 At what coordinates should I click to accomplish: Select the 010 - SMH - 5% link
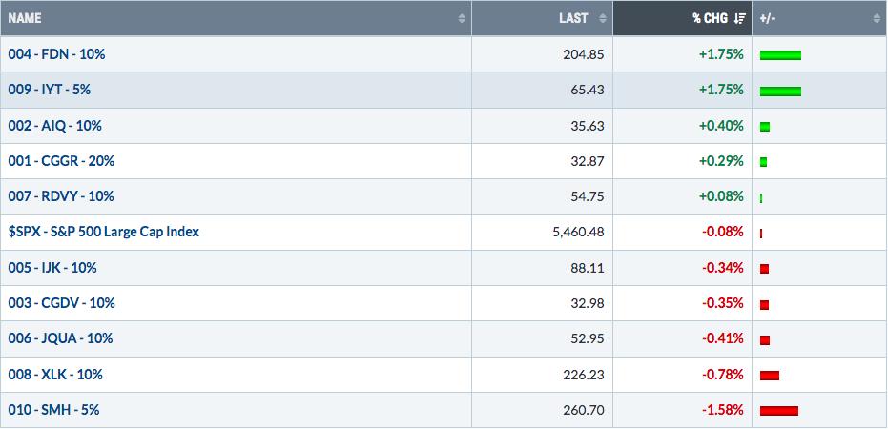click(53, 410)
